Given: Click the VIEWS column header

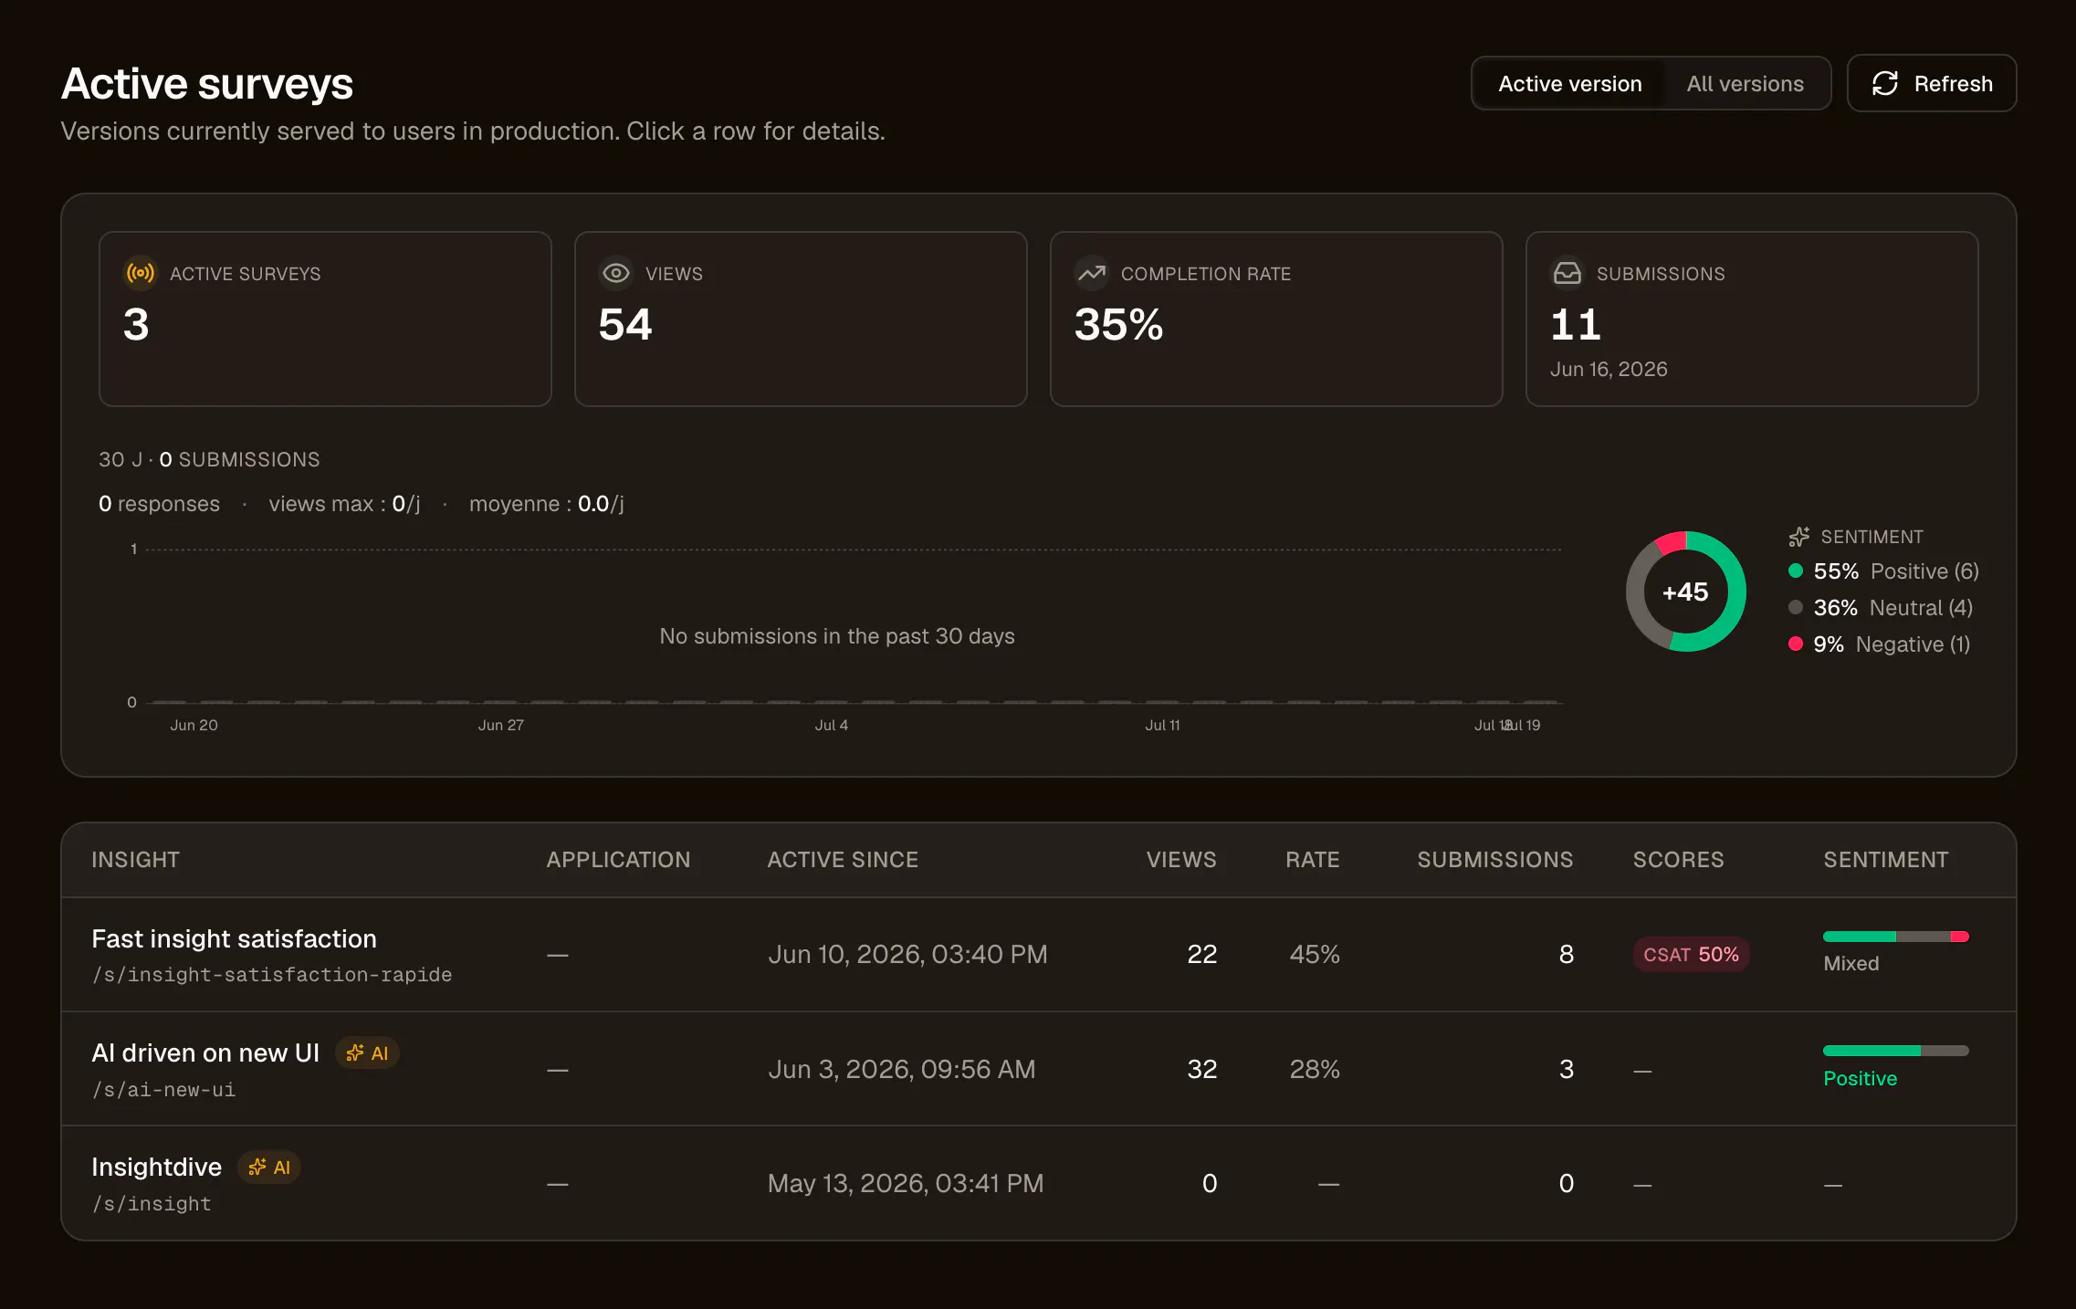Looking at the screenshot, I should (1181, 860).
